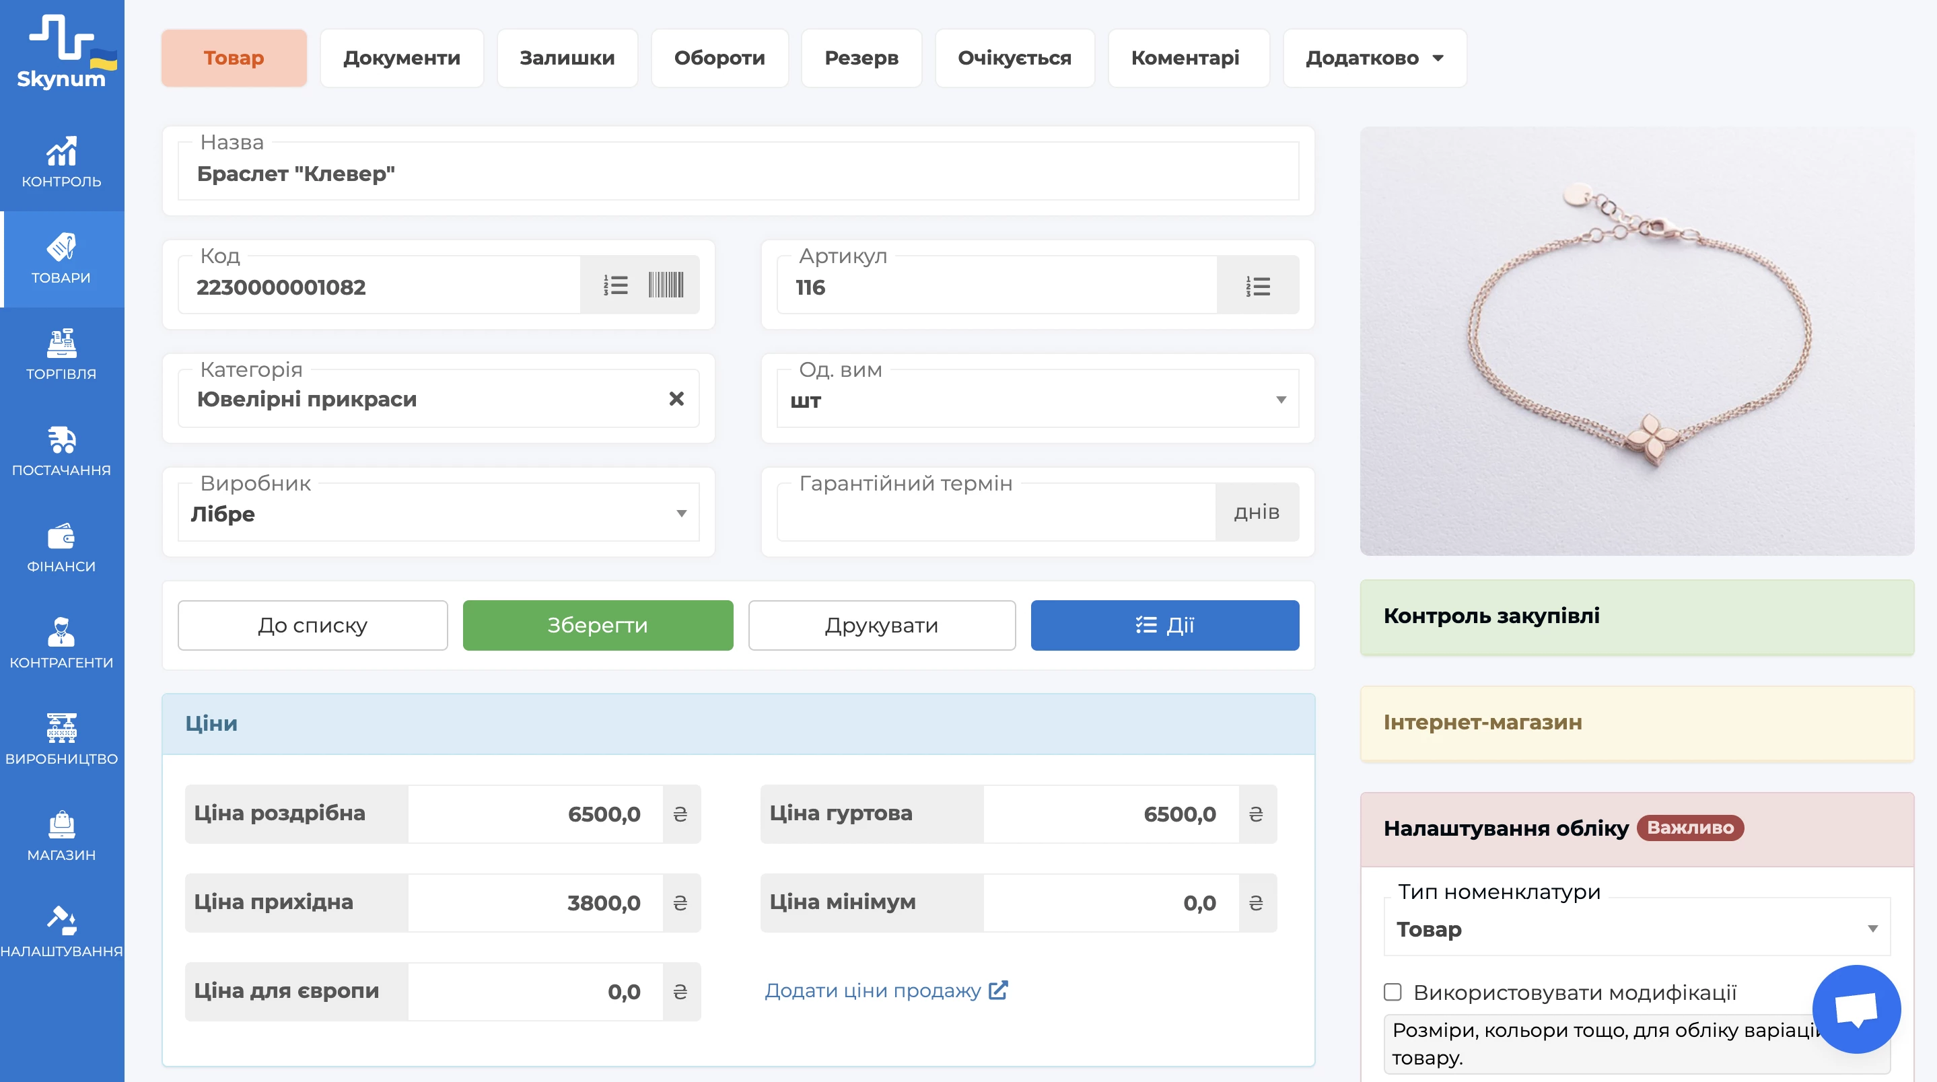Click the bracelet product image
The image size is (1937, 1082).
tap(1636, 340)
